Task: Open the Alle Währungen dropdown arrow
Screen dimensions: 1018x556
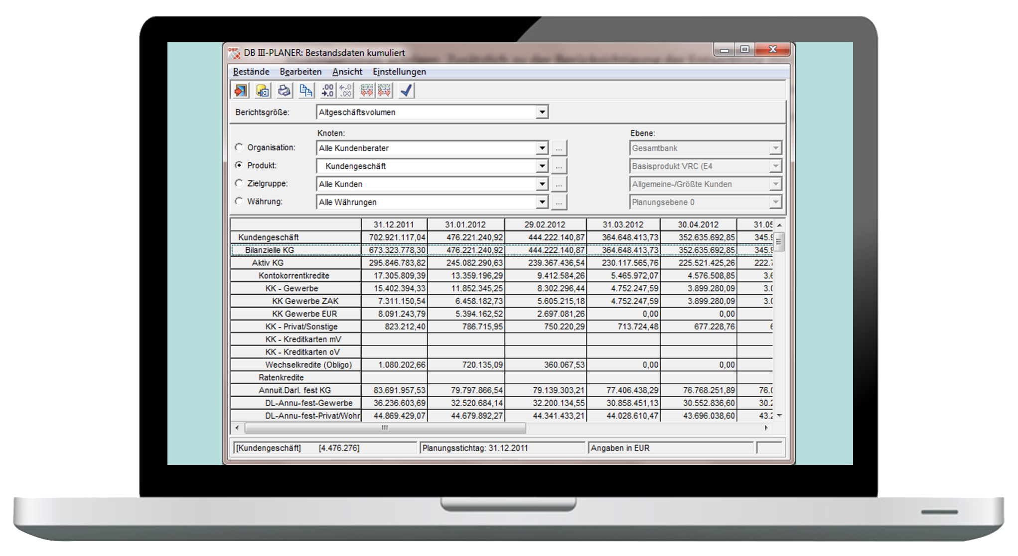Action: coord(542,202)
